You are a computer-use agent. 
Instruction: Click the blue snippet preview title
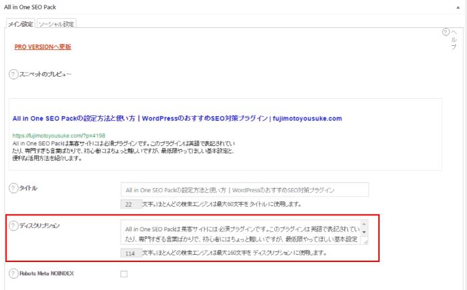177,119
